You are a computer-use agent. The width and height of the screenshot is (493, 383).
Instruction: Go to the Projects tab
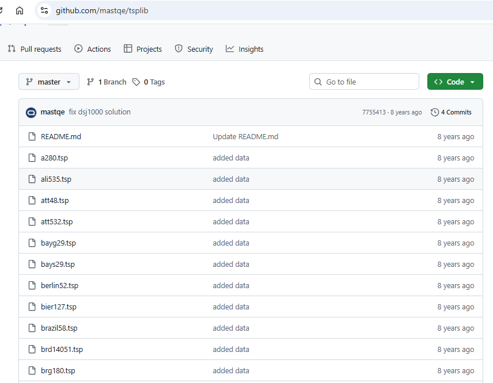pyautogui.click(x=143, y=49)
